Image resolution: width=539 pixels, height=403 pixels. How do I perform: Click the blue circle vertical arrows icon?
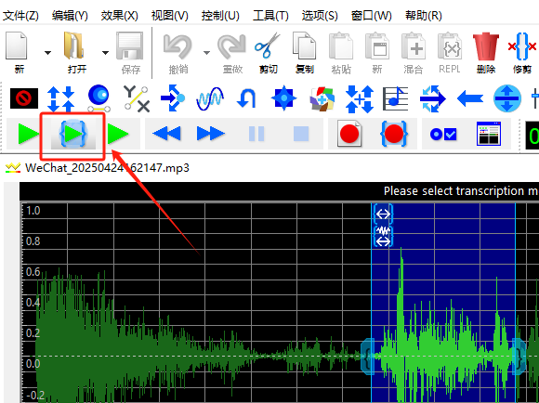coord(507,98)
